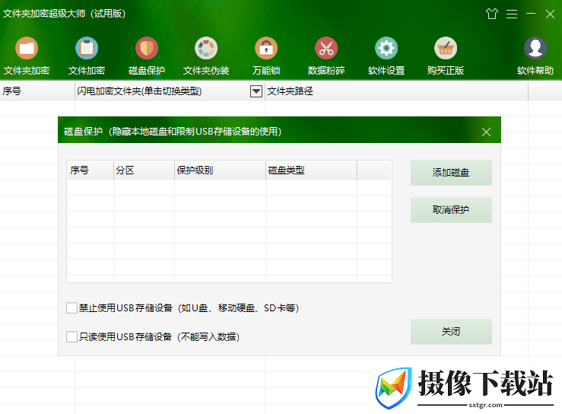Click the 保护级别 column header
This screenshot has width=562, height=414.
(220, 170)
